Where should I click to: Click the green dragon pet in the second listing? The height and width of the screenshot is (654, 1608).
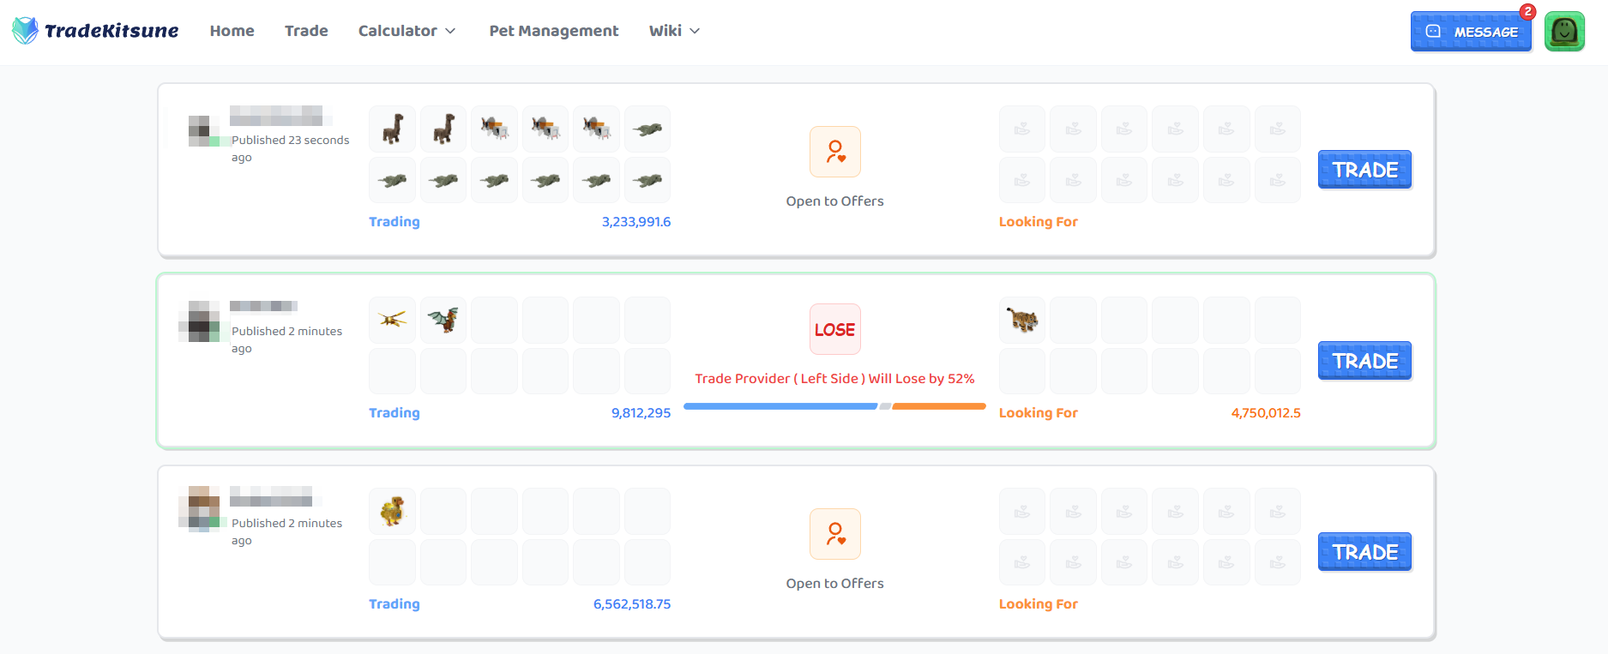443,320
